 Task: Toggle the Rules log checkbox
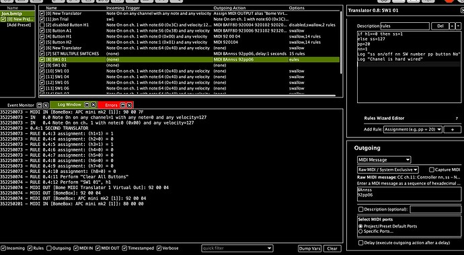tap(30, 248)
